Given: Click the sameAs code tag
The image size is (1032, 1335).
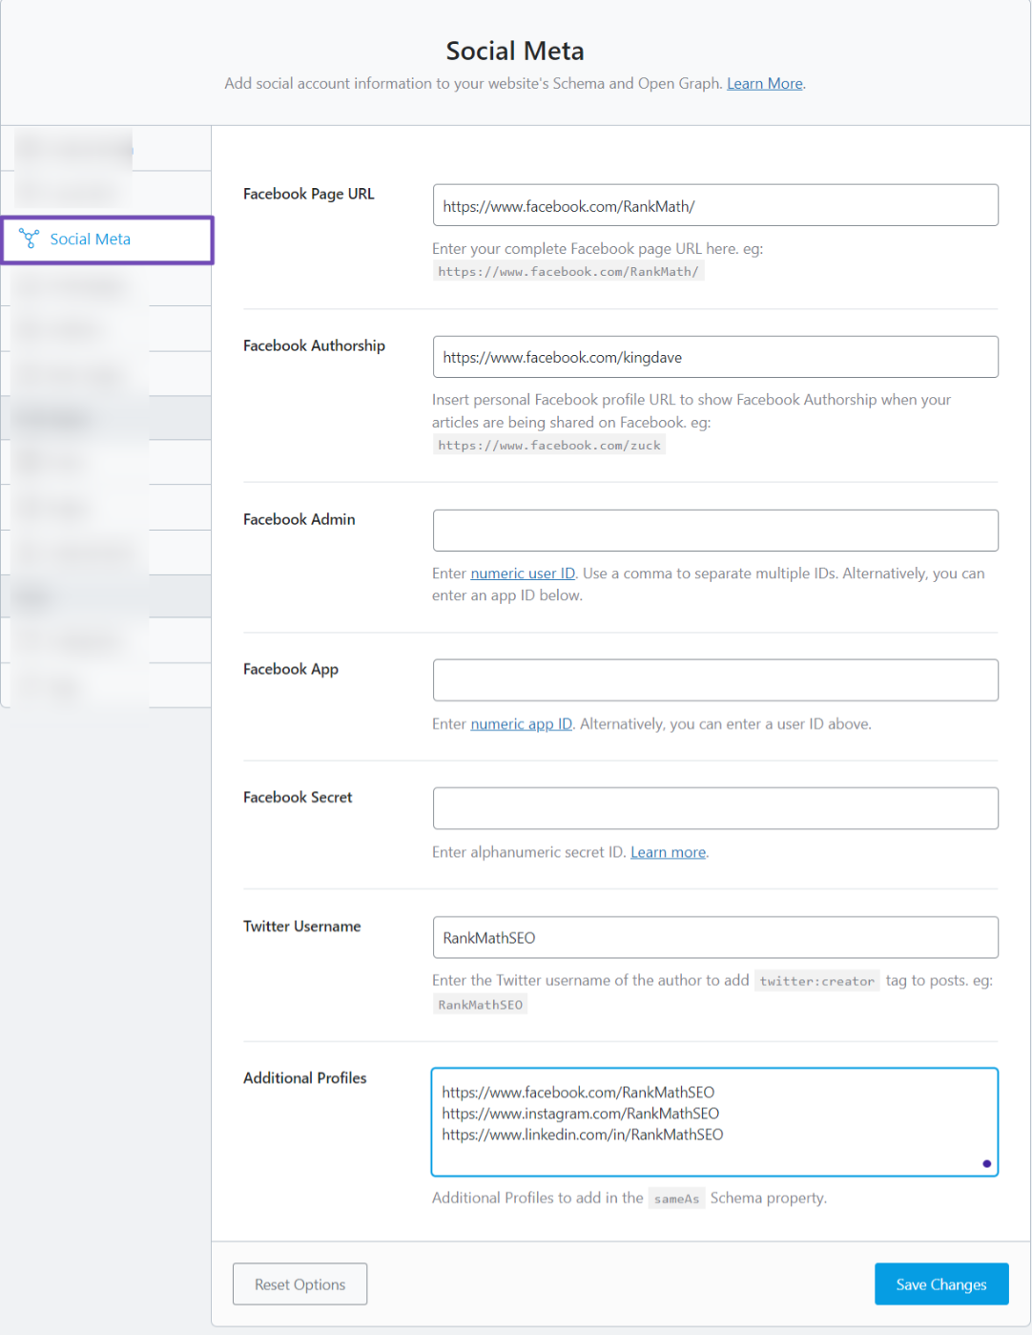Looking at the screenshot, I should pos(676,1199).
